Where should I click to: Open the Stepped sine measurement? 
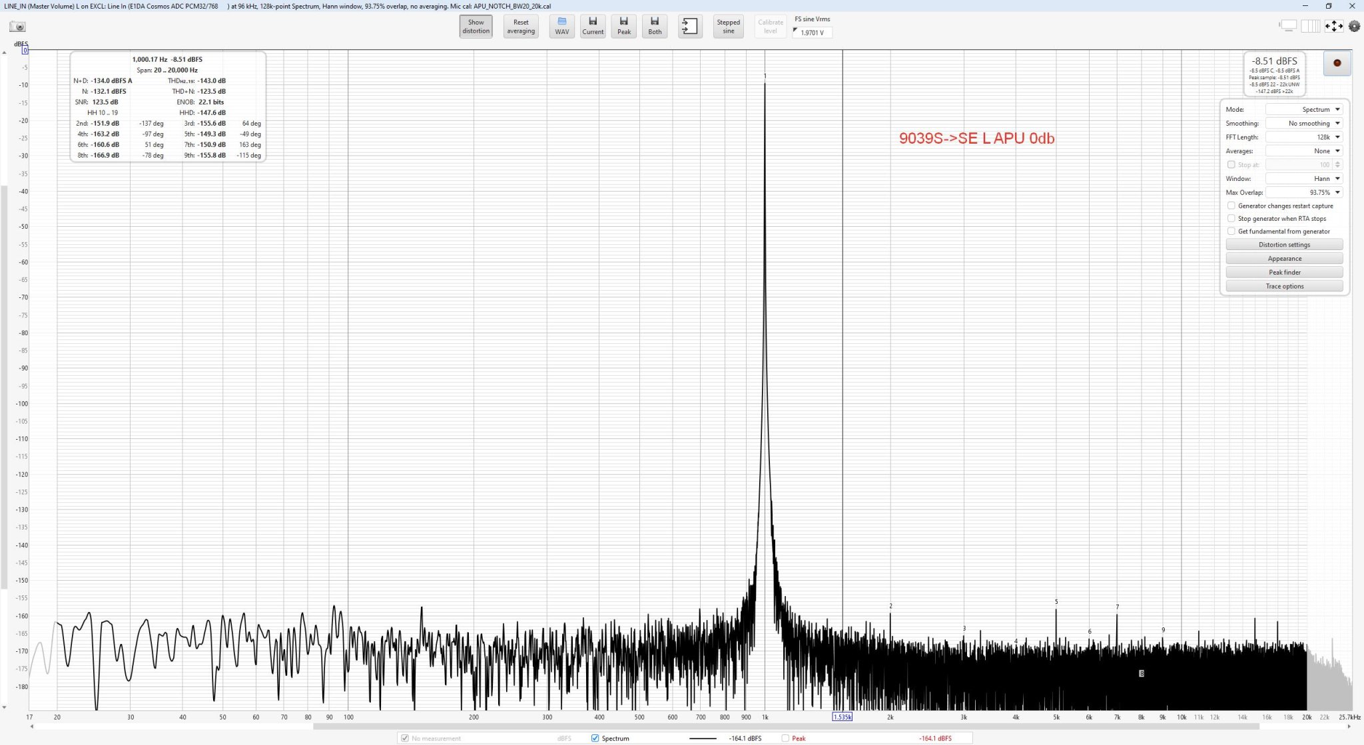pos(729,27)
